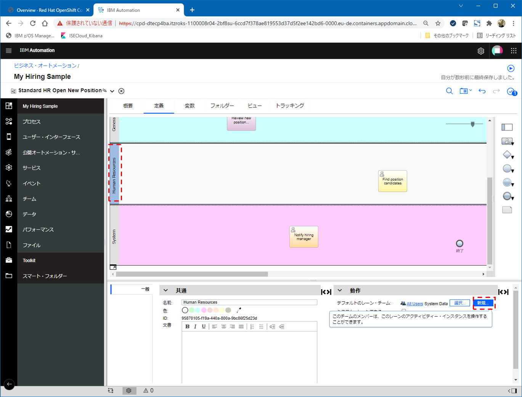Collapse the 動作 section
This screenshot has width=522, height=397.
click(x=340, y=290)
